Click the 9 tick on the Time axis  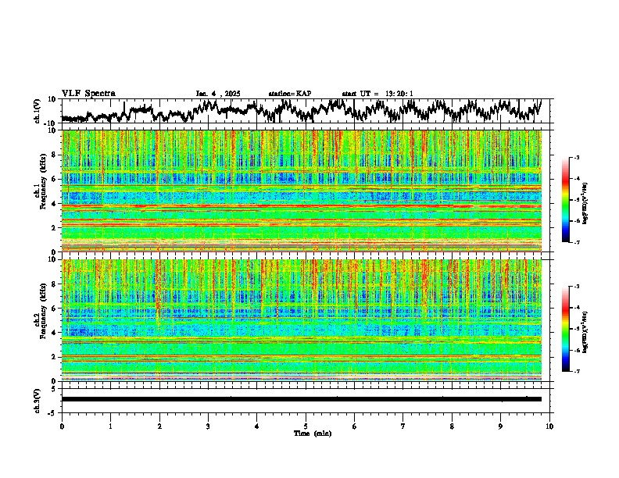tap(500, 426)
